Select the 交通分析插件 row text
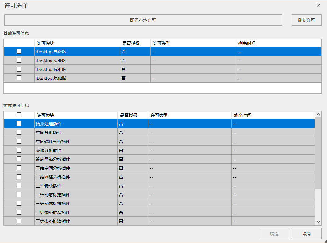This screenshot has width=327, height=243. click(x=49, y=150)
